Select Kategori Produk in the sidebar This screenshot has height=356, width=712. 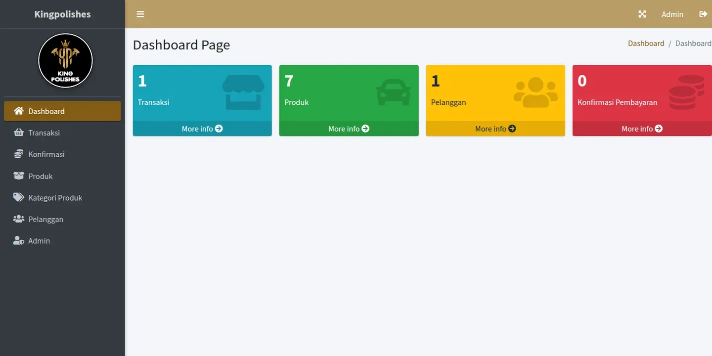[62, 197]
